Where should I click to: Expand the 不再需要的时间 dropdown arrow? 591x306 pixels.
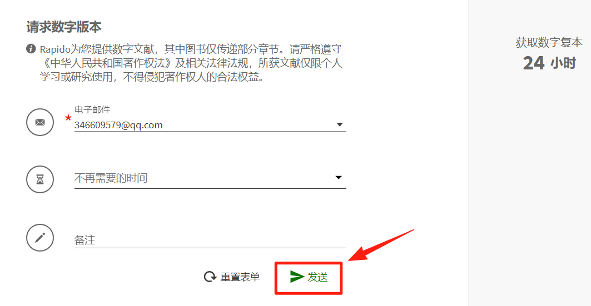339,178
